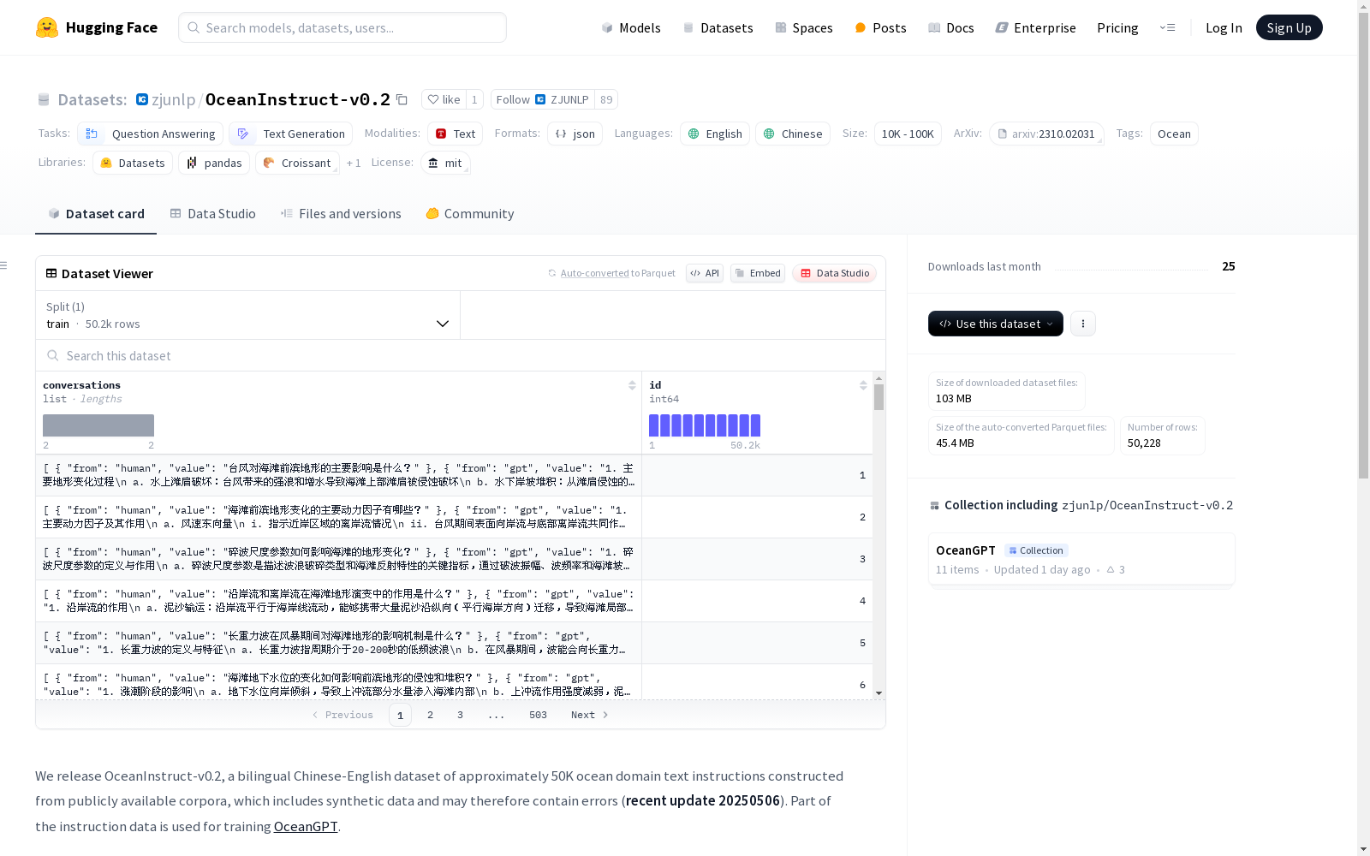Open the conversation row with id 5
This screenshot has height=856, width=1370.
(454, 643)
